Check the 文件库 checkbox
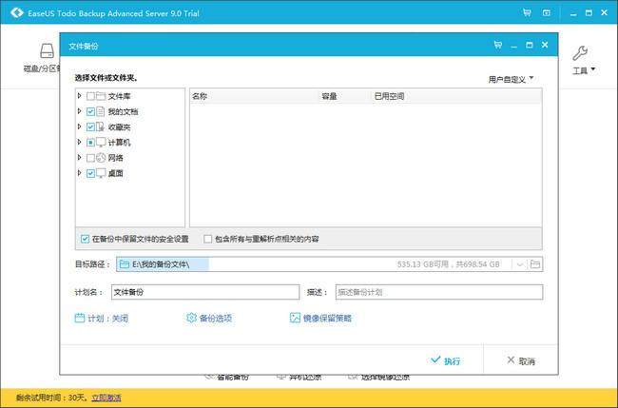The height and width of the screenshot is (408, 618). (x=90, y=96)
